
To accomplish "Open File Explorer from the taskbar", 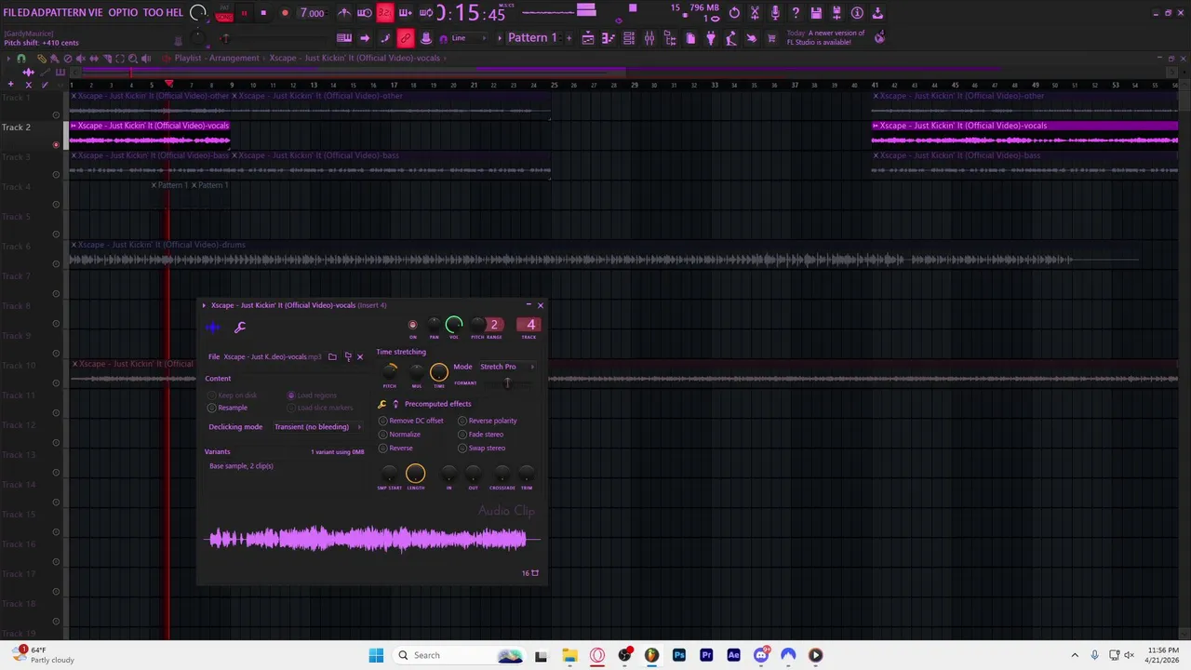I will (569, 655).
